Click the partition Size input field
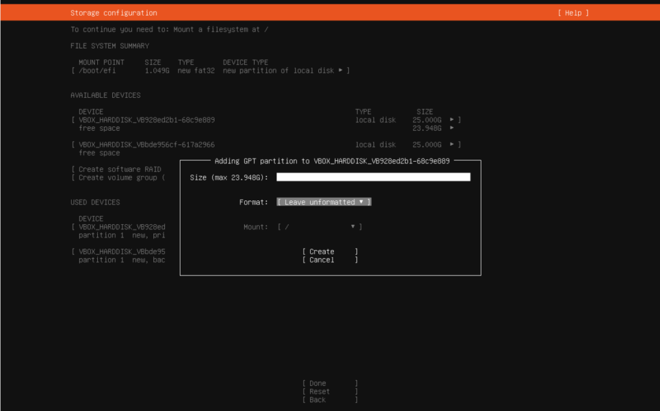660x411 pixels. [373, 177]
